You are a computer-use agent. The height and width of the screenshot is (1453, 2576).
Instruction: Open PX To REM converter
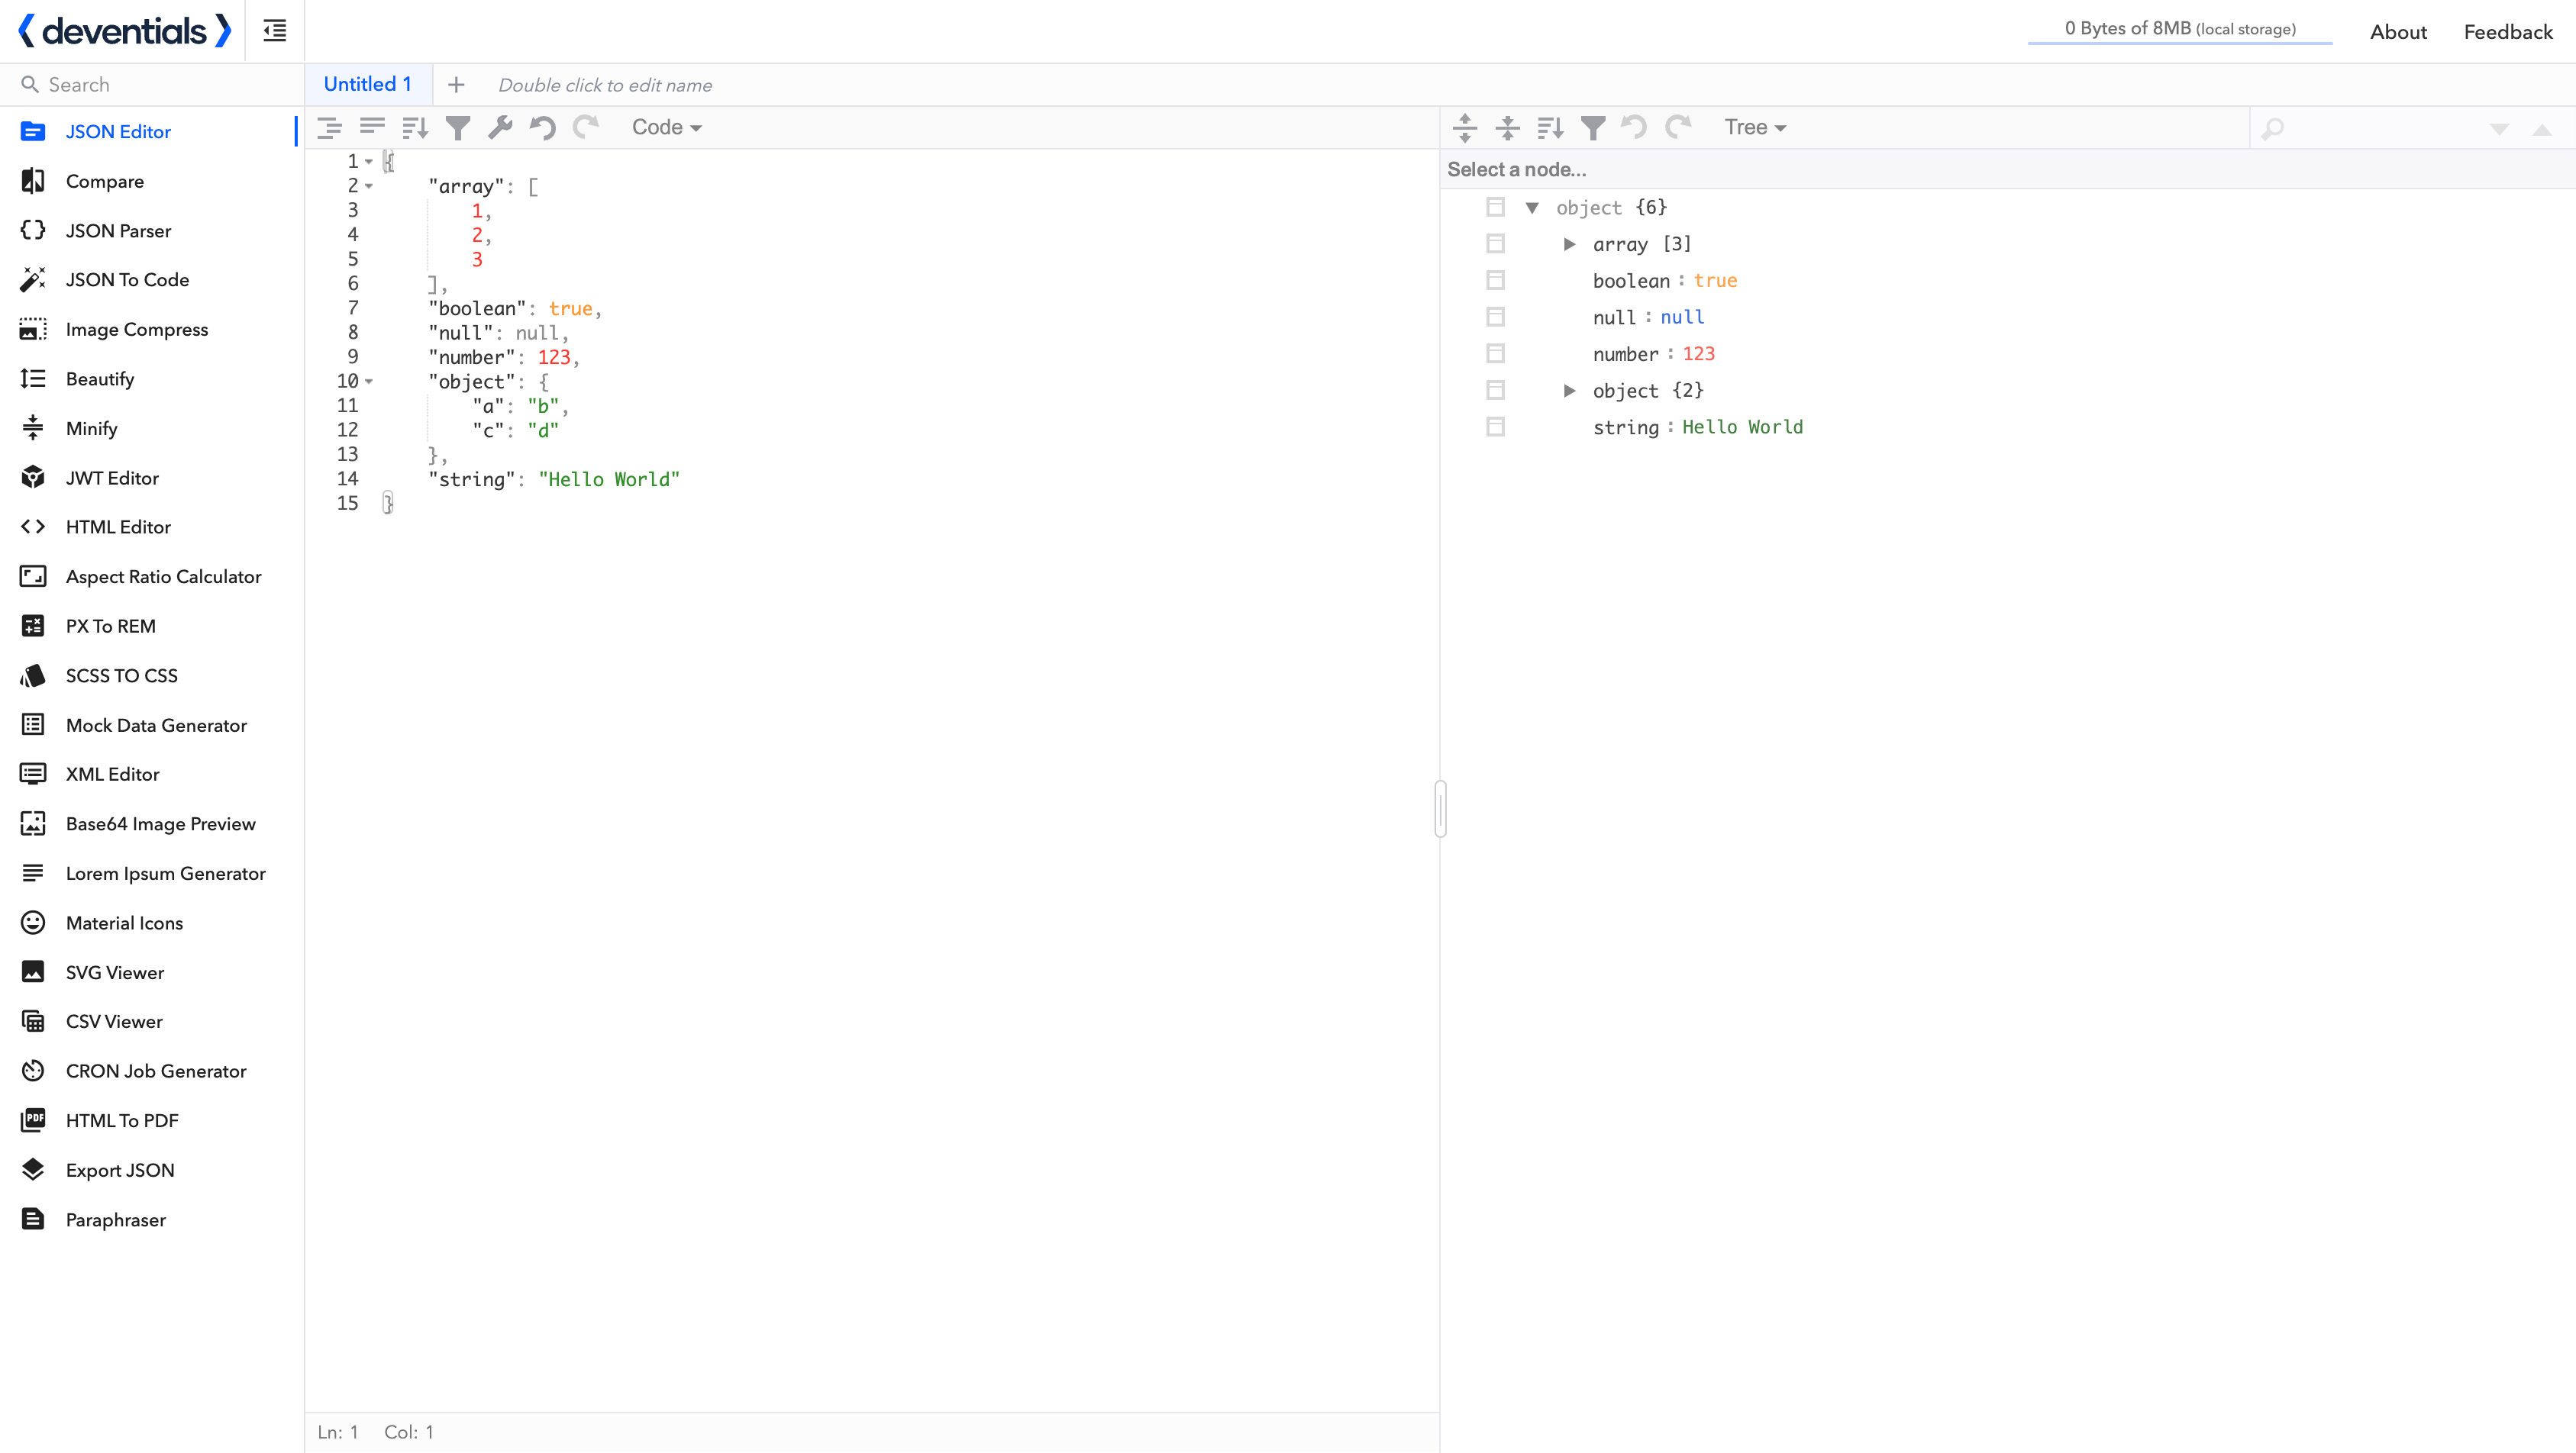[152, 626]
